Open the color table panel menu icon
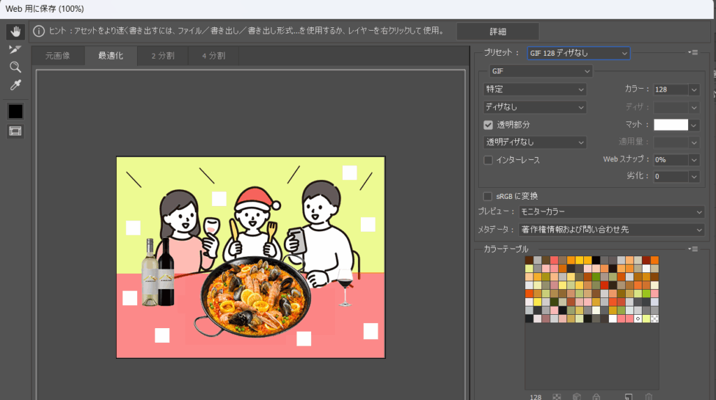716x400 pixels. [x=693, y=249]
